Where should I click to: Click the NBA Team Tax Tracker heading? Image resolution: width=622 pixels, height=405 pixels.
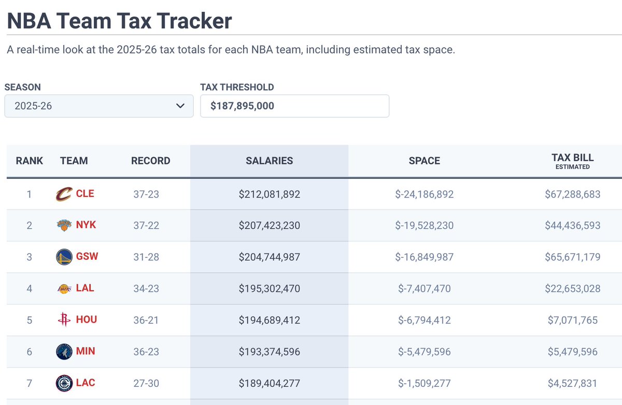click(x=119, y=21)
